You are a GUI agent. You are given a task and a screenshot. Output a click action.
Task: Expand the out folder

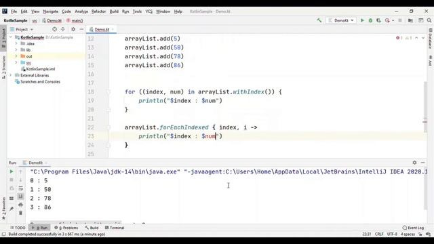click(x=16, y=56)
